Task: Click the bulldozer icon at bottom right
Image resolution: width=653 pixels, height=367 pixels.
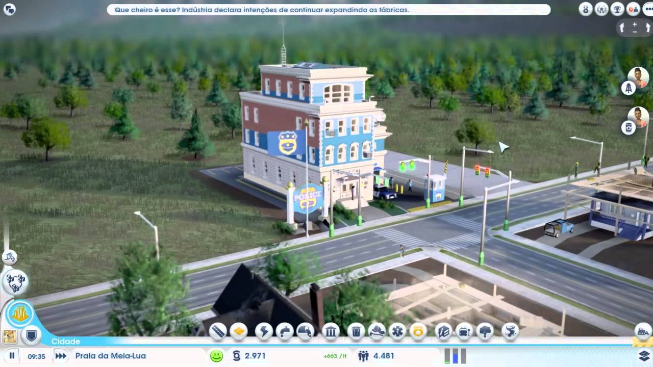Action: click(x=643, y=331)
